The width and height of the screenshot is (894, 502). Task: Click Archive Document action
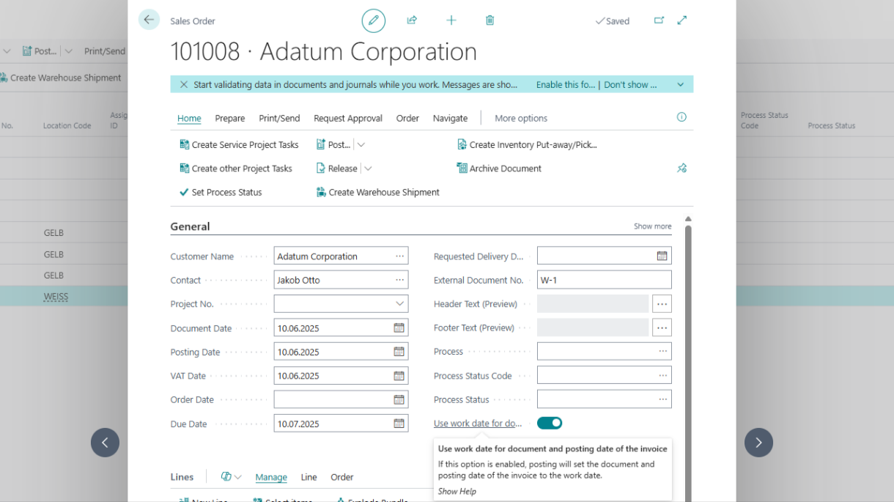(x=499, y=169)
